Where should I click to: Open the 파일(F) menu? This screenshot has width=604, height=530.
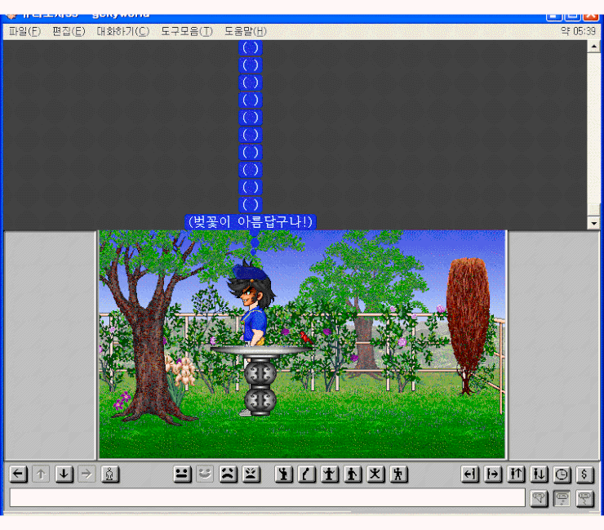(x=24, y=31)
